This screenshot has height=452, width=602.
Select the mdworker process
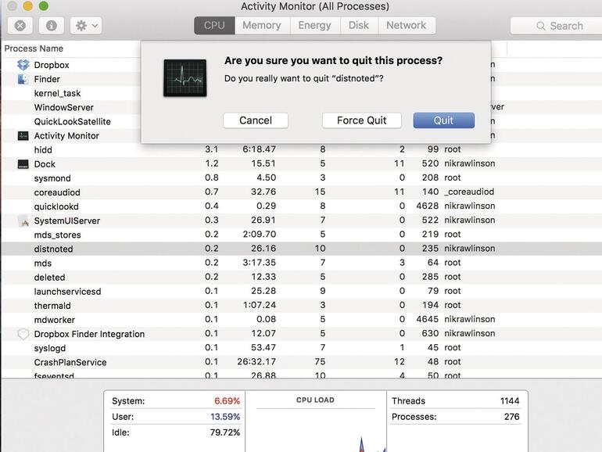[54, 320]
